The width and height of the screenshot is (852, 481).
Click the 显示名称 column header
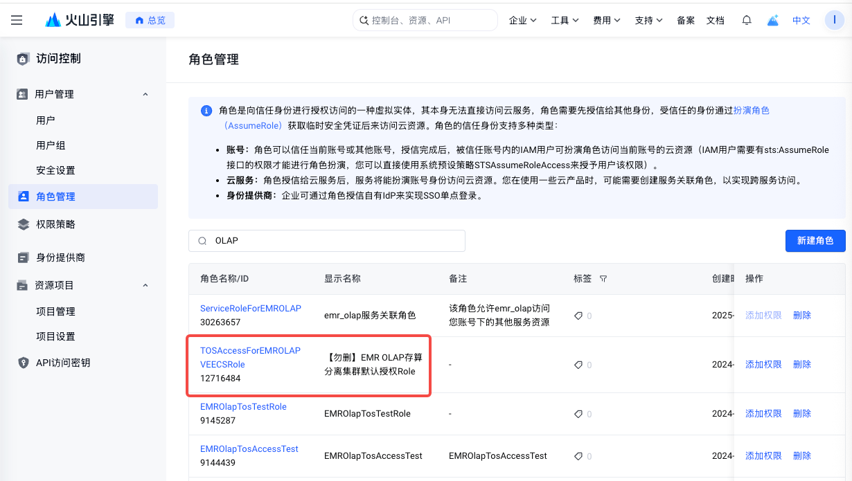click(x=342, y=278)
